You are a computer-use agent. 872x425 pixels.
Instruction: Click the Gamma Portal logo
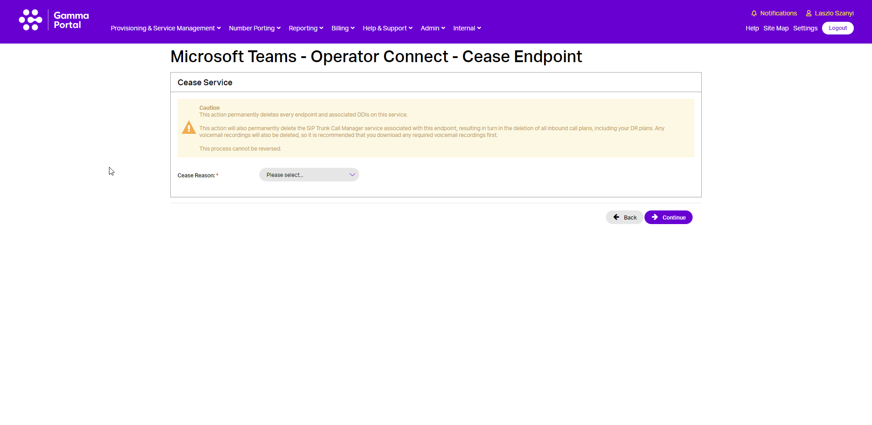click(x=54, y=20)
